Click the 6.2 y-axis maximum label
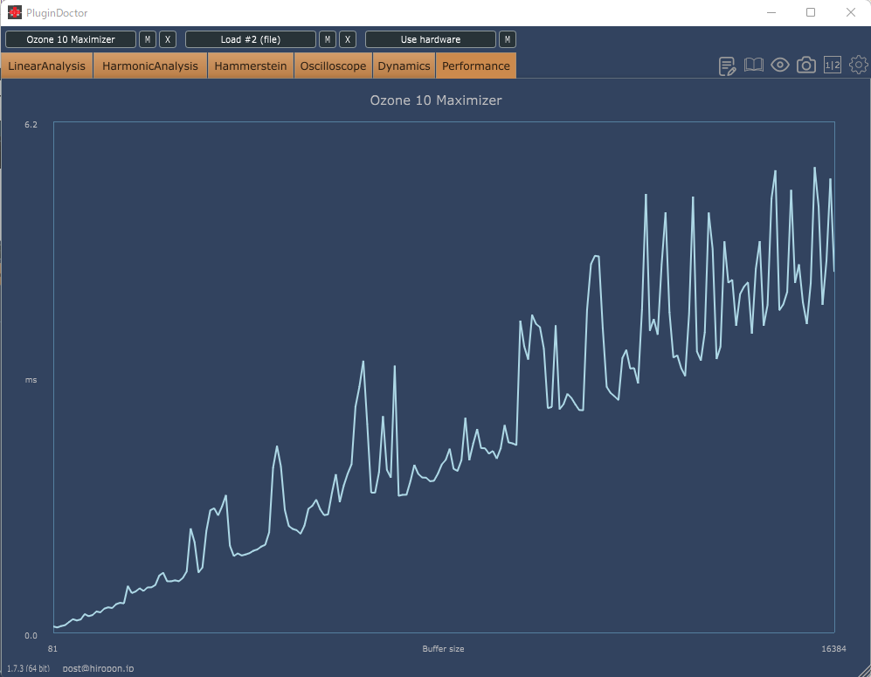Viewport: 871px width, 677px height. tap(31, 124)
